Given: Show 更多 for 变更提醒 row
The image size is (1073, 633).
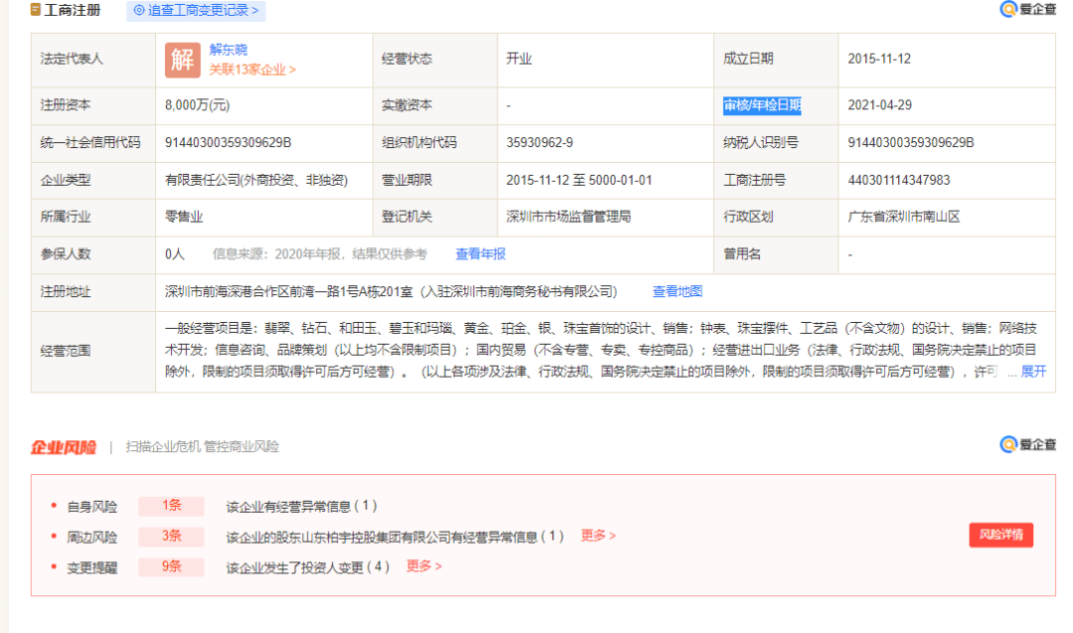Looking at the screenshot, I should 424,566.
